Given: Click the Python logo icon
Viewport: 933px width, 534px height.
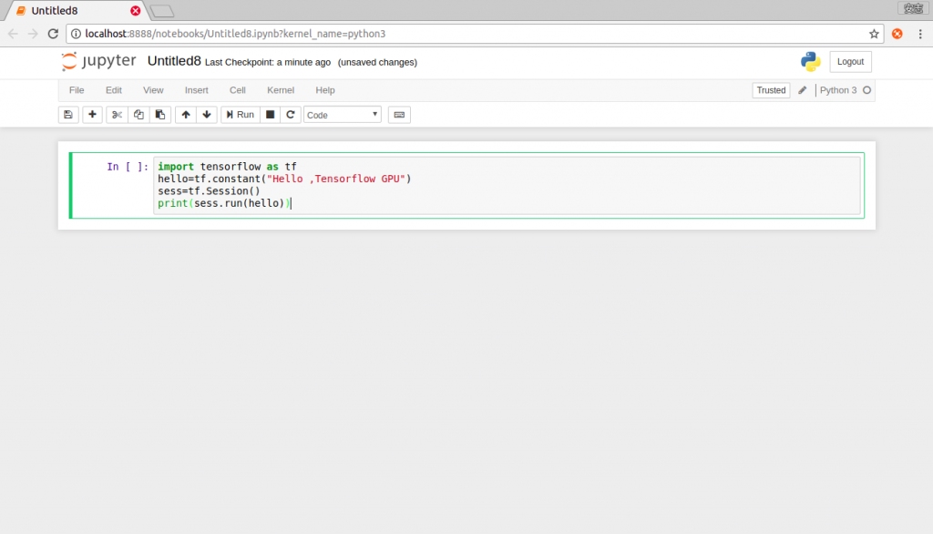Looking at the screenshot, I should 810,61.
